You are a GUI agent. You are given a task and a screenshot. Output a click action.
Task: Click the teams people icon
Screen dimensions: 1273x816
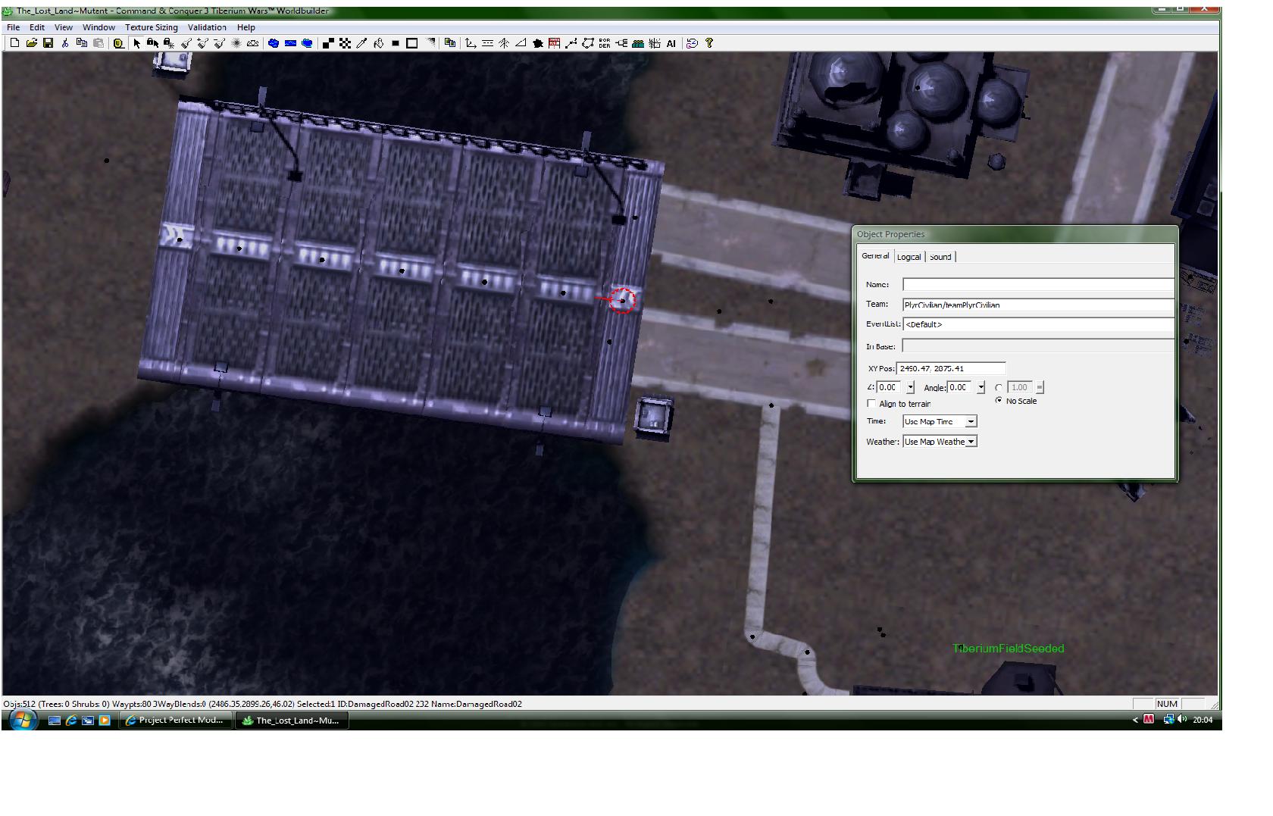638,43
